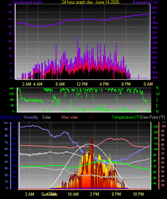This screenshot has width=167, height=199.
Task: Click rainfall scale value '1.1'
Action: pos(14,127)
